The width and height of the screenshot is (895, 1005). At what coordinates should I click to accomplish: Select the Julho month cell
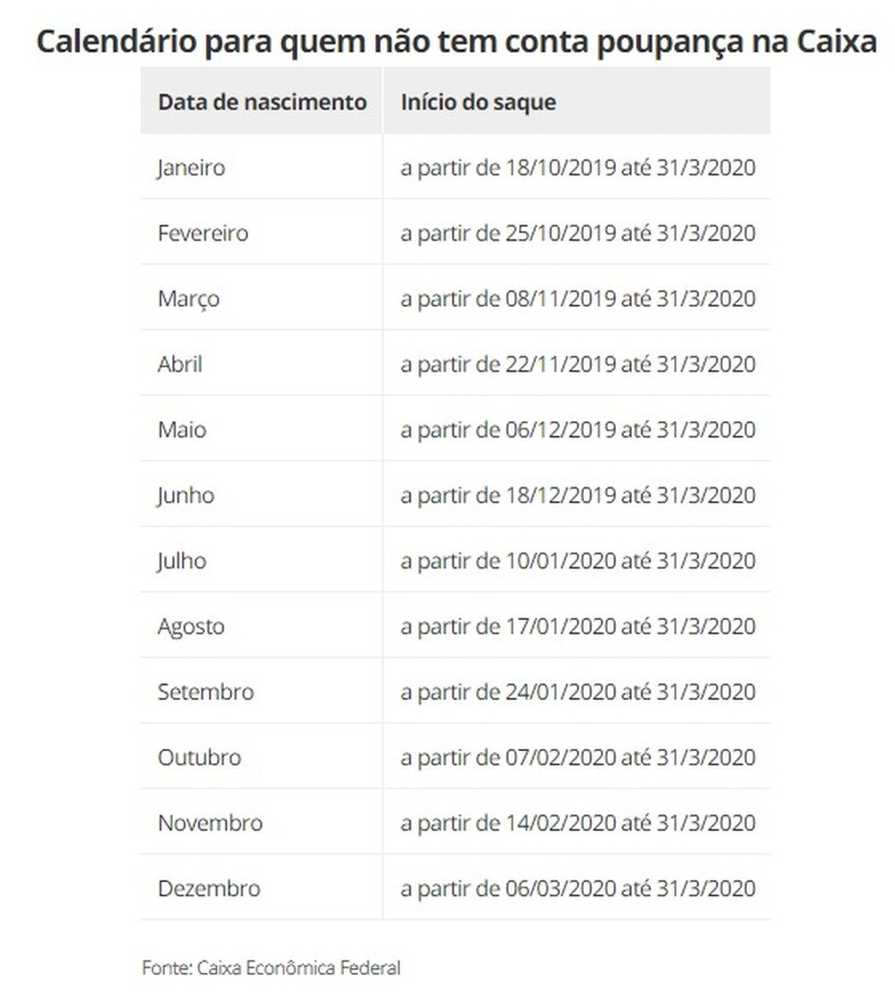click(182, 561)
